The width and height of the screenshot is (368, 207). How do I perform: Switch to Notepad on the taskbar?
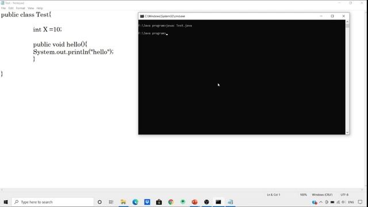point(231,202)
